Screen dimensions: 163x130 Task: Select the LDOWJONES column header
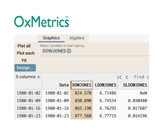click(x=106, y=85)
